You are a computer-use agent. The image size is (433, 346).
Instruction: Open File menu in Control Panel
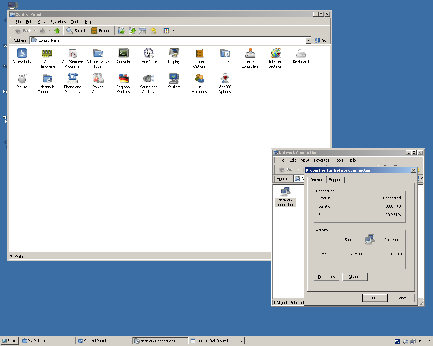pyautogui.click(x=18, y=22)
